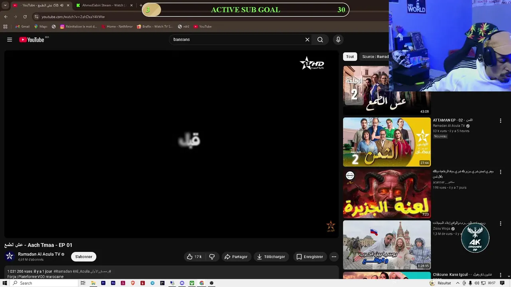Open Xbox app from the taskbar
The height and width of the screenshot is (287, 511).
click(x=192, y=283)
